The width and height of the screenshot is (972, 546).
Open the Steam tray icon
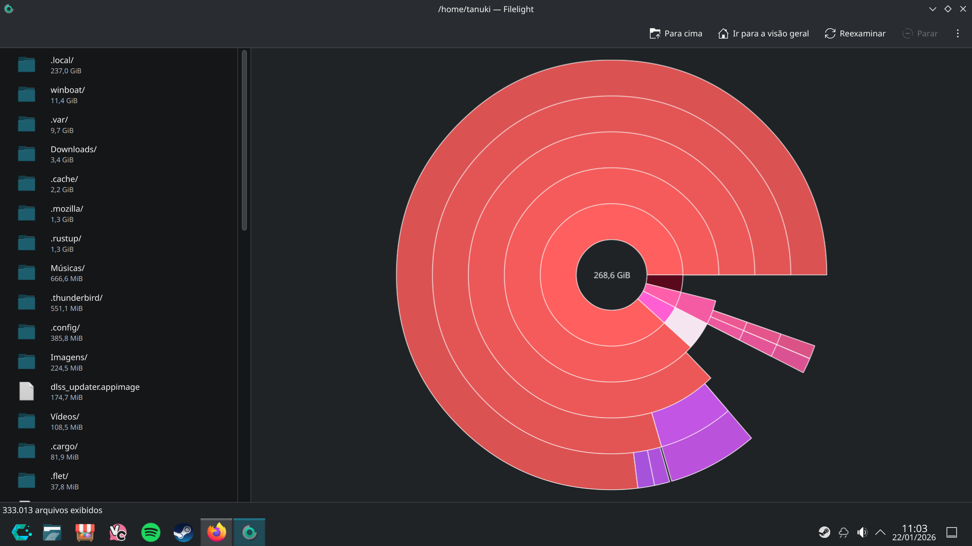(824, 532)
